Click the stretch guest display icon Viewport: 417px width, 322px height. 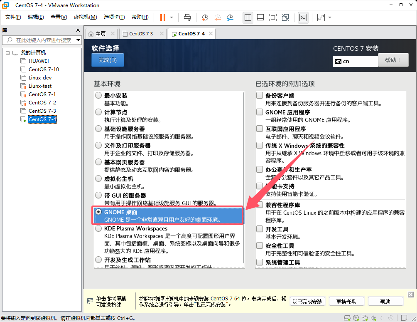click(x=321, y=17)
